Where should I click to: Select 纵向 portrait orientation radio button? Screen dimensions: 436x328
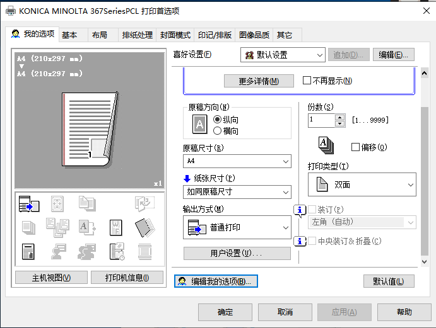pos(217,120)
